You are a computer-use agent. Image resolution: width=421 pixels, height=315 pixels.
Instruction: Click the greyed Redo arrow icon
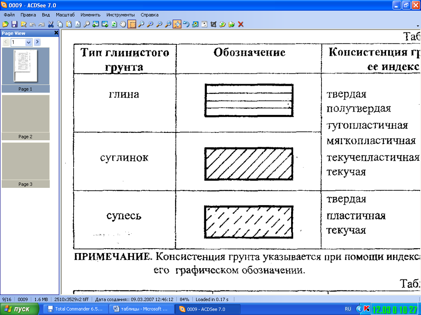point(42,24)
